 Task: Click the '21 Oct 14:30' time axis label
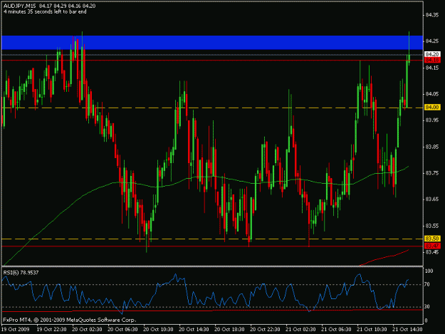[407, 329]
